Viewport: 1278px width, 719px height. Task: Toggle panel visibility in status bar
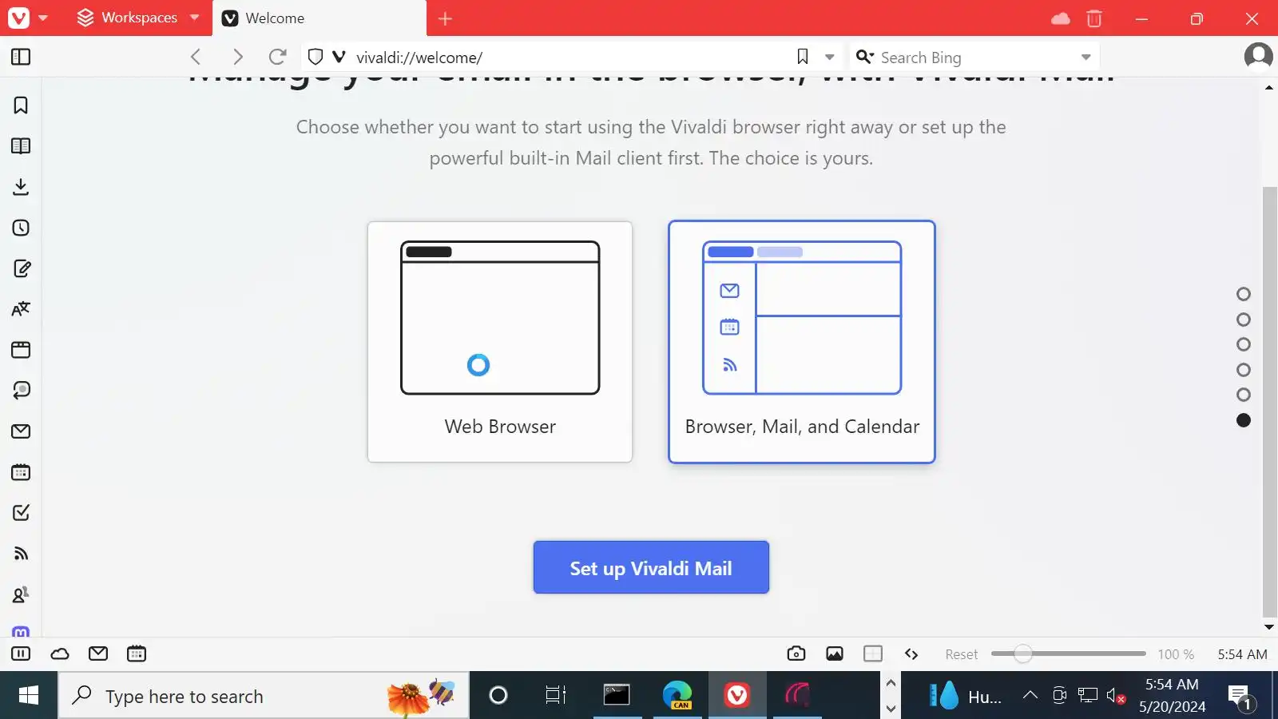tap(21, 654)
